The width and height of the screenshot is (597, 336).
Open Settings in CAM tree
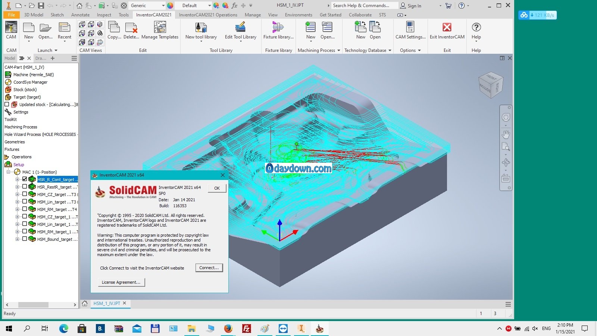click(21, 112)
